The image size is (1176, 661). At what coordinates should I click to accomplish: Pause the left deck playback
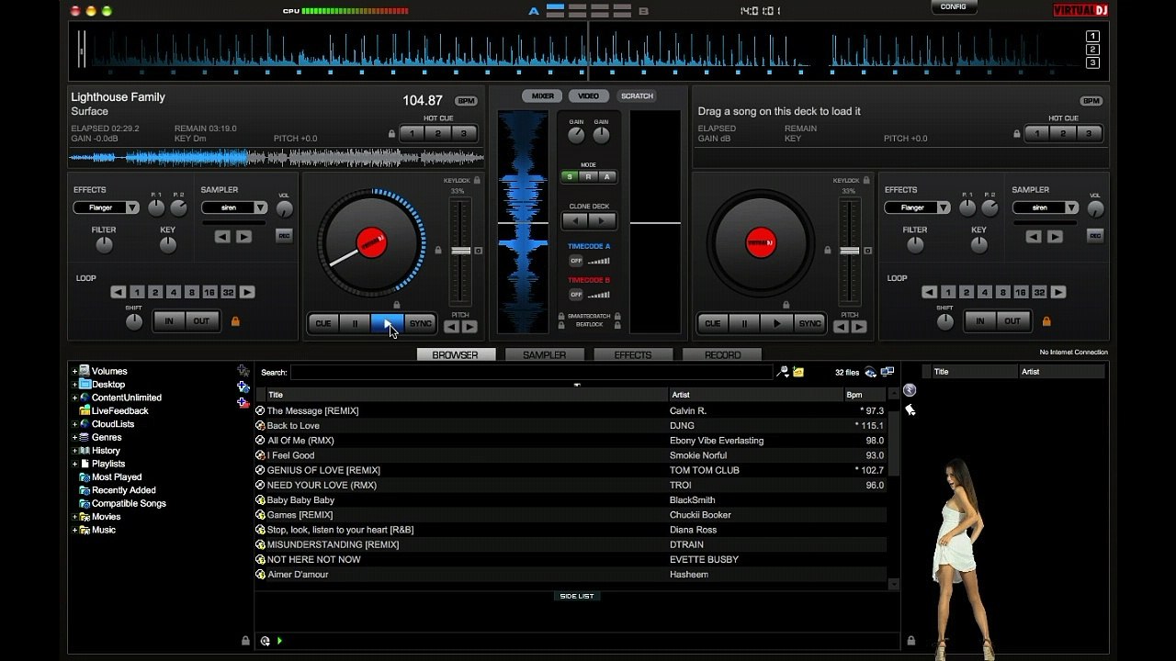click(355, 323)
